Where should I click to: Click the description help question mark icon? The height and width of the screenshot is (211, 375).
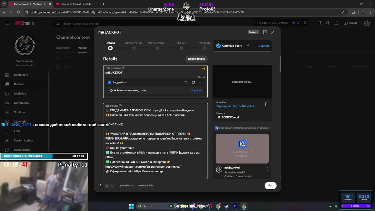pos(120,106)
